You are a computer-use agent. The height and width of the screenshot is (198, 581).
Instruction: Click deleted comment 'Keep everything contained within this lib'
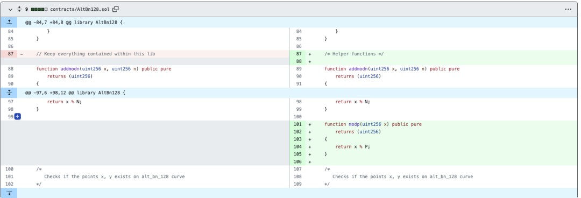96,54
